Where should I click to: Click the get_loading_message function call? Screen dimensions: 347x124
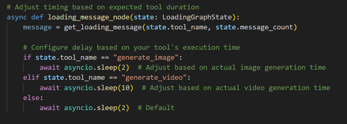click(x=103, y=27)
